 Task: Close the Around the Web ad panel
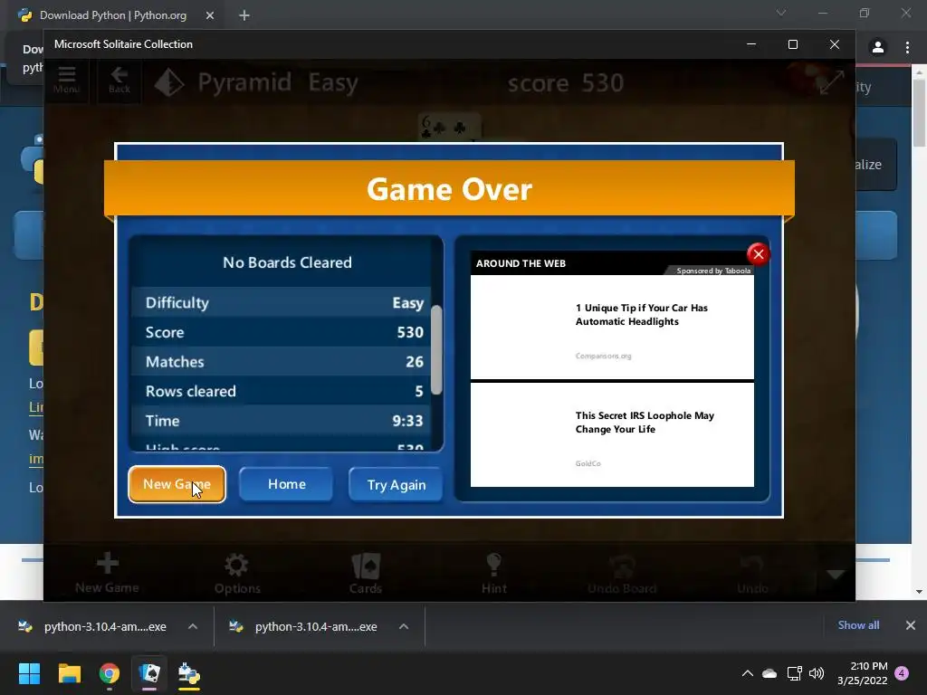(x=758, y=254)
